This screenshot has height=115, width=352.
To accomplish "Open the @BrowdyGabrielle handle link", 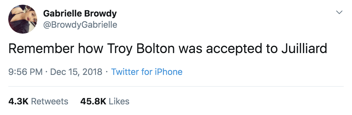I will coord(80,25).
